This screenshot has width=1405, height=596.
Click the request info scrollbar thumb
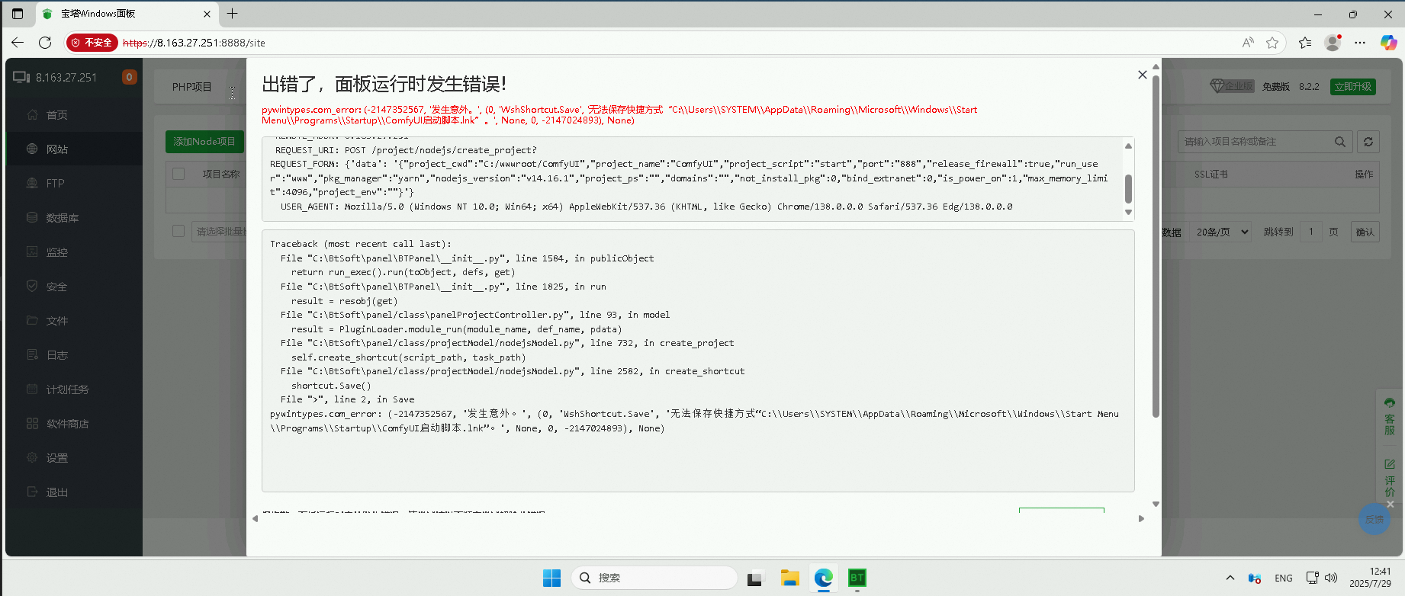[1128, 188]
